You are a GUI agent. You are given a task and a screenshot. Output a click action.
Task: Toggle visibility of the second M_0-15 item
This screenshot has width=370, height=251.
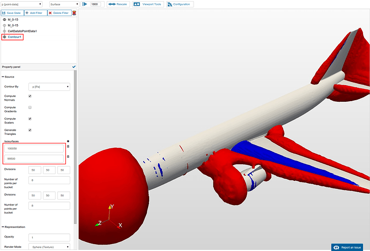click(x=4, y=25)
